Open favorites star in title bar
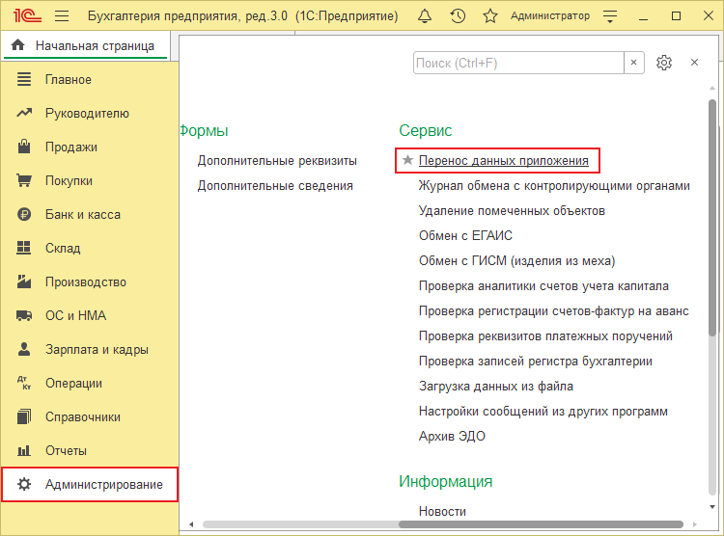The height and width of the screenshot is (536, 724). [489, 16]
